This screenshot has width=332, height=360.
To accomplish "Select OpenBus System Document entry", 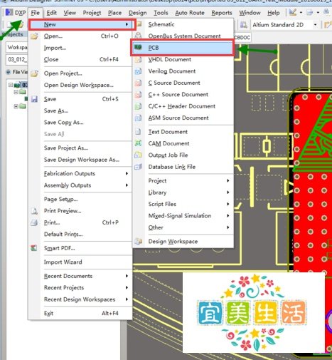I will (183, 36).
